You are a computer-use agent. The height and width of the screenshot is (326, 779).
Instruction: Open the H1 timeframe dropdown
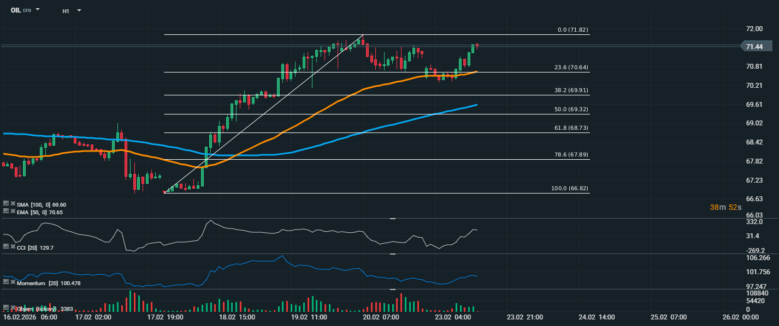pyautogui.click(x=79, y=10)
